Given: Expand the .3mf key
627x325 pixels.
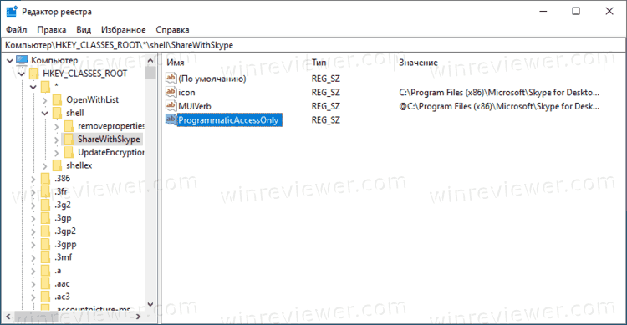Looking at the screenshot, I should pos(33,258).
